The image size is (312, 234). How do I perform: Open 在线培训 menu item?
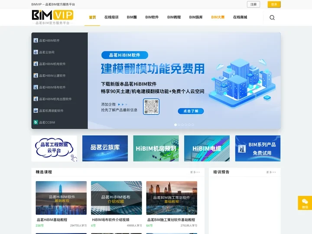coord(111,17)
